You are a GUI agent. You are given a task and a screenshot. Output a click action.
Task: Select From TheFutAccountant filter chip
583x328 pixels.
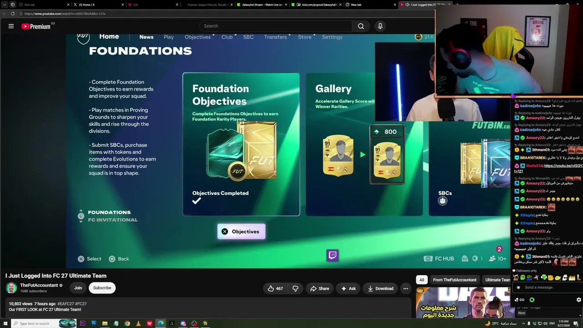pyautogui.click(x=455, y=280)
